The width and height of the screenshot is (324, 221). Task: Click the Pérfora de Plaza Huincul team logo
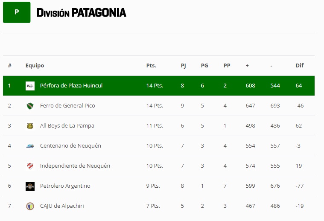(30, 86)
